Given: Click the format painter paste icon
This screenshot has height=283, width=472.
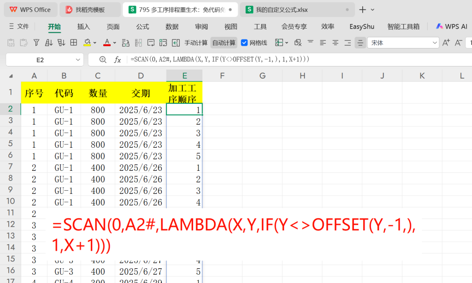Looking at the screenshot, I should 24,43.
